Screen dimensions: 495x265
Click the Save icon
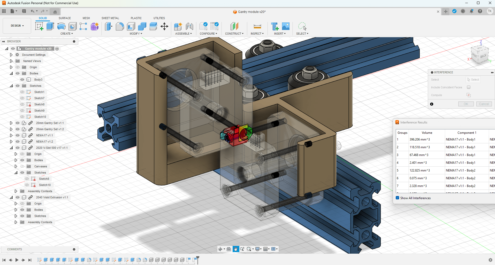tap(24, 11)
